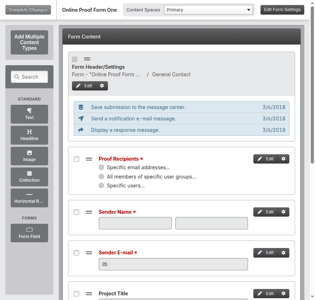Click the scrollbar down arrow

312,296
